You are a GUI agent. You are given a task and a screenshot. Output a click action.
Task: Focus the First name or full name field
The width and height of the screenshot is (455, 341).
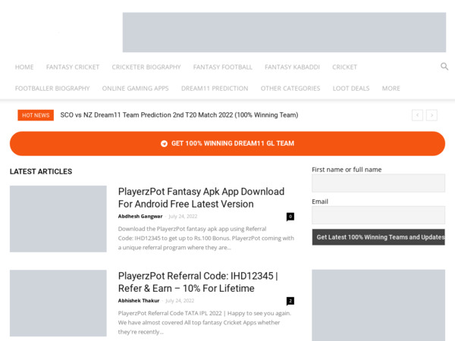tap(378, 183)
